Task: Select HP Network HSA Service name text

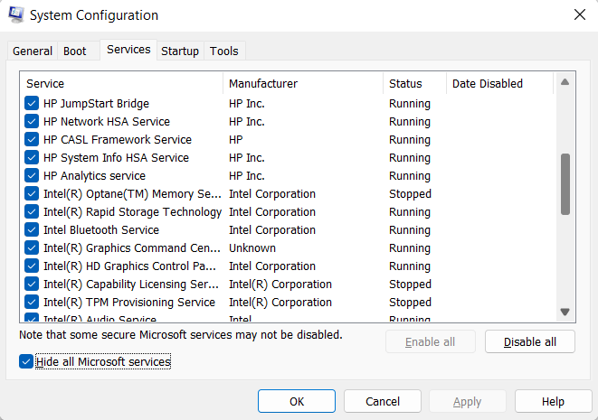Action: 107,121
